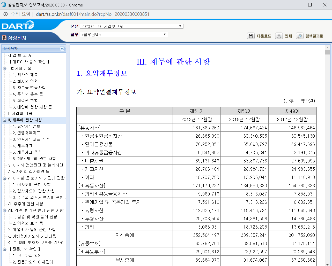Click the site info icon in address bar

tap(5, 14)
